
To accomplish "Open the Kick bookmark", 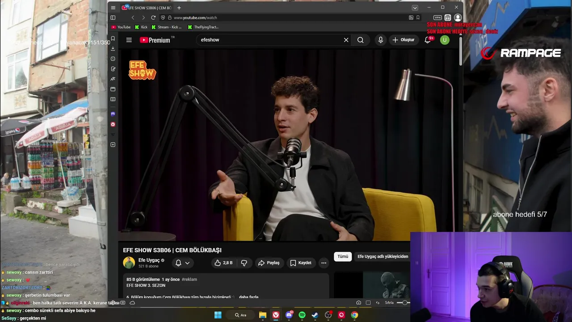I will point(141,27).
